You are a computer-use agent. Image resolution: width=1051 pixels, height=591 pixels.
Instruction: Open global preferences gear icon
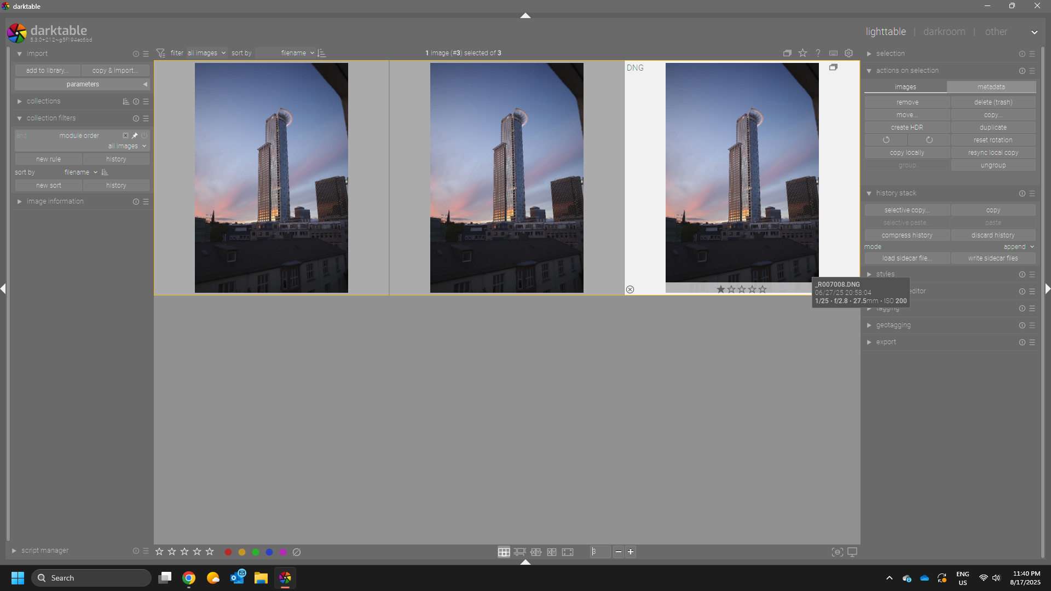click(848, 53)
